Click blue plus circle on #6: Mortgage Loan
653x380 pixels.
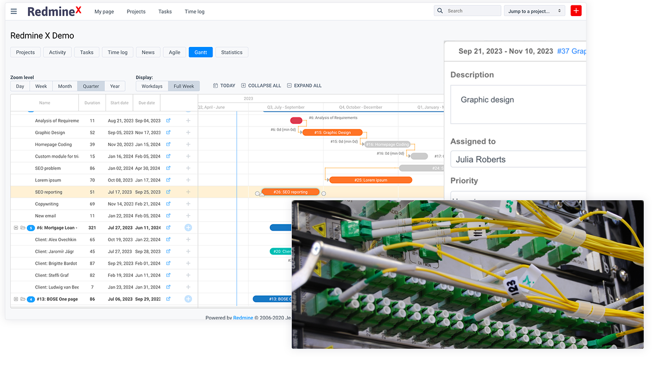pos(188,228)
